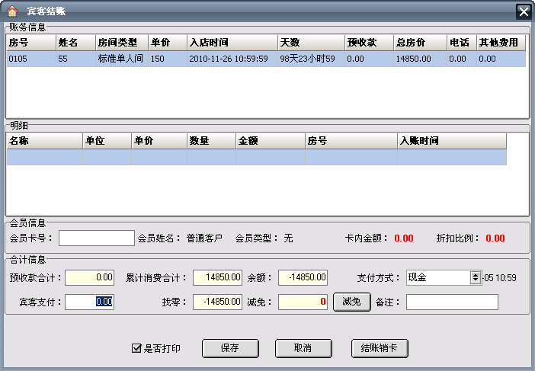The width and height of the screenshot is (535, 371).
Task: Click the 其他费用 column header
Action: [x=501, y=43]
